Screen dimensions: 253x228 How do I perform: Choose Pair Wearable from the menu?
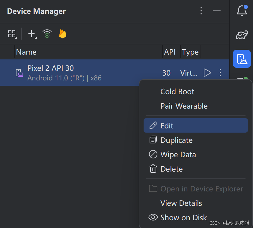coord(195,106)
